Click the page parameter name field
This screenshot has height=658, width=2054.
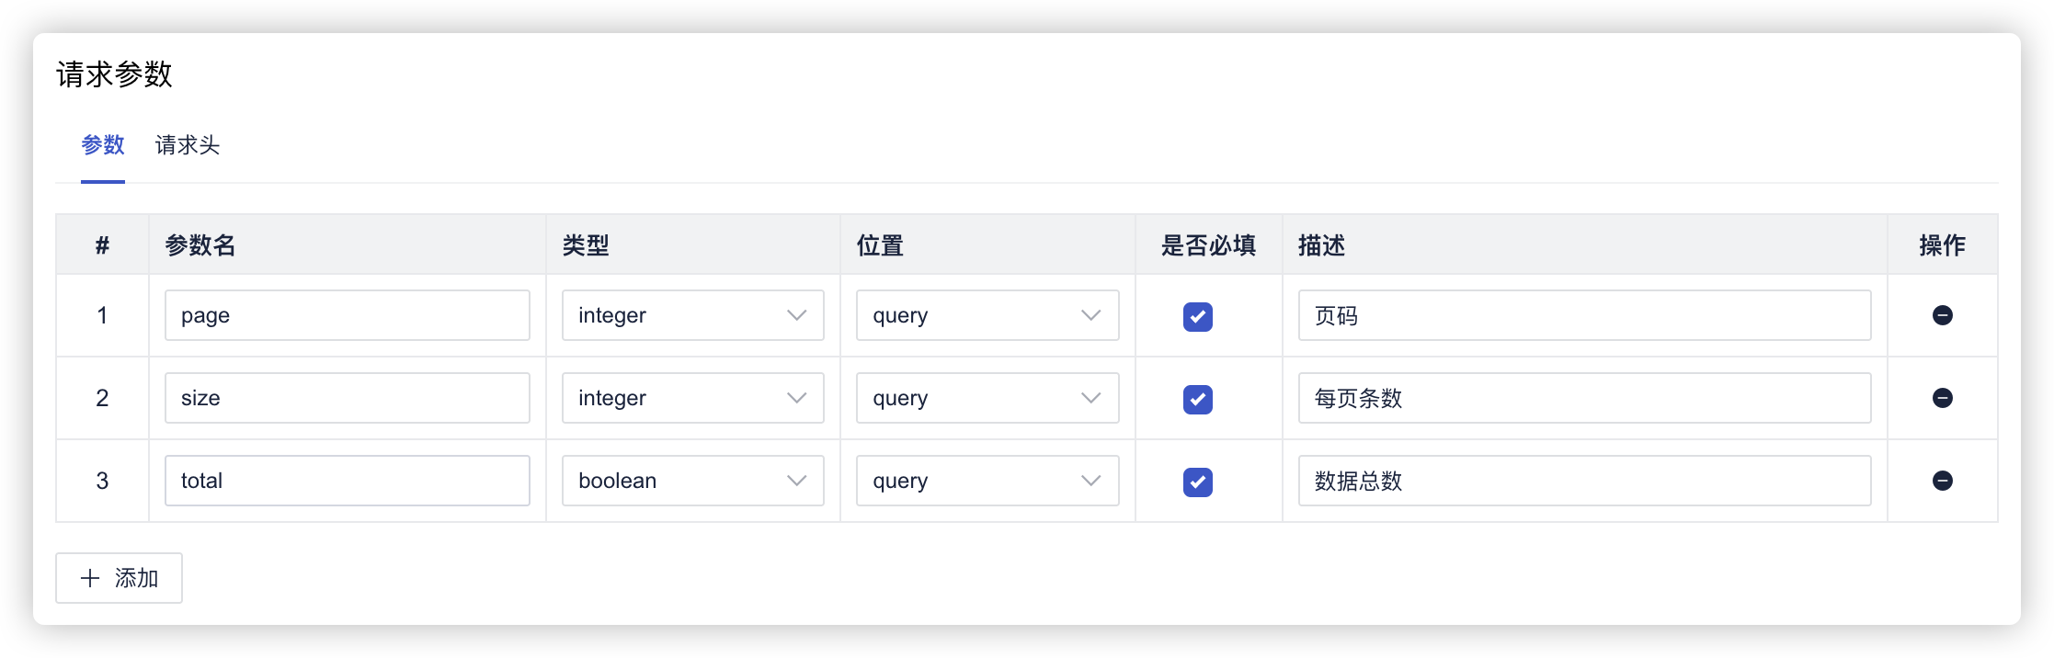click(347, 315)
